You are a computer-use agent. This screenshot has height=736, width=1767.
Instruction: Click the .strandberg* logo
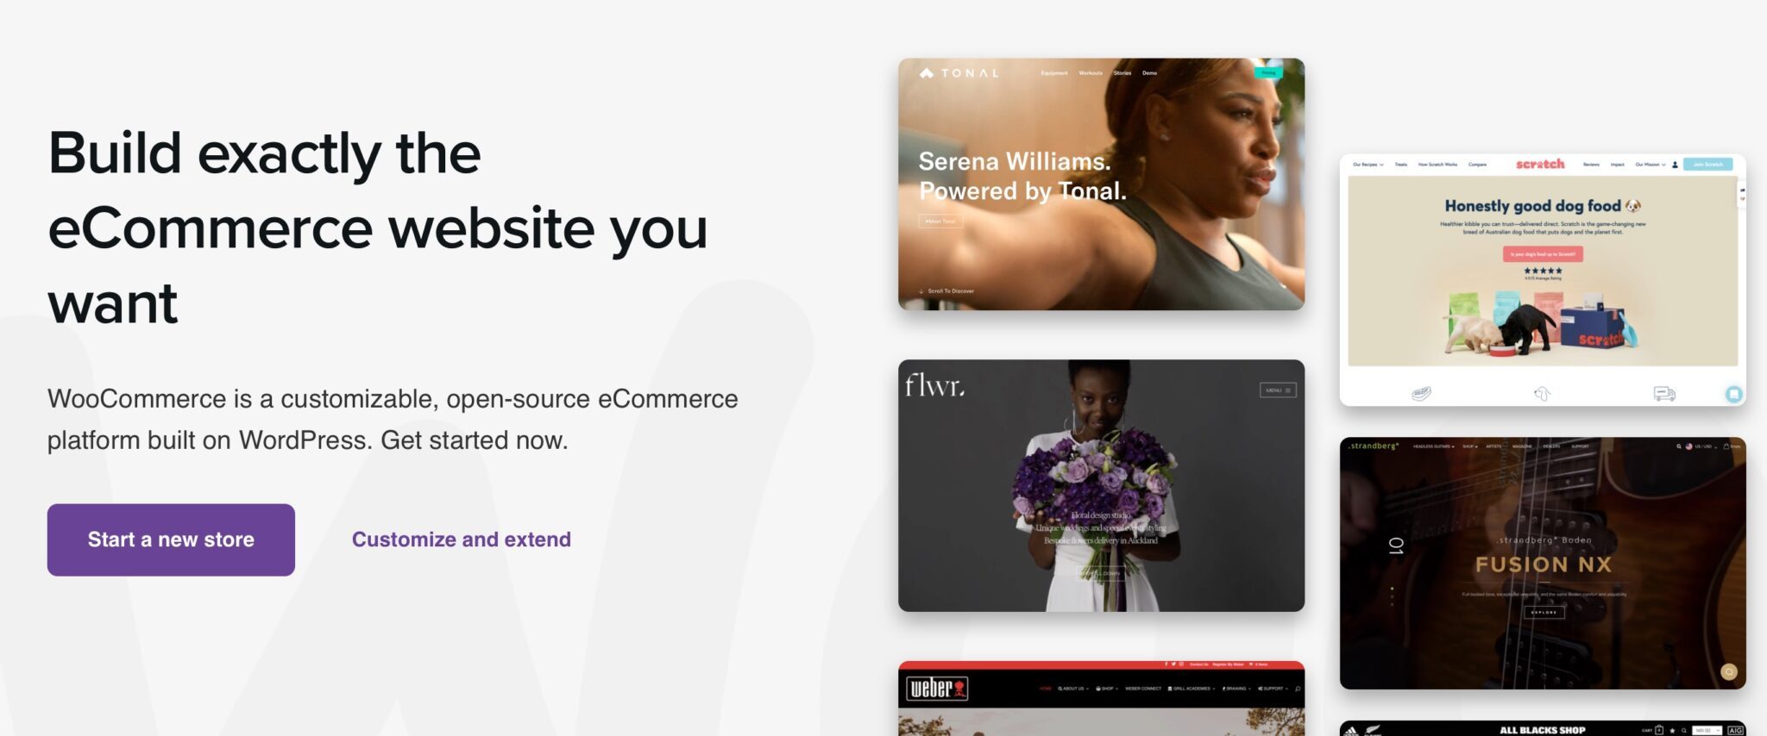(x=1373, y=446)
